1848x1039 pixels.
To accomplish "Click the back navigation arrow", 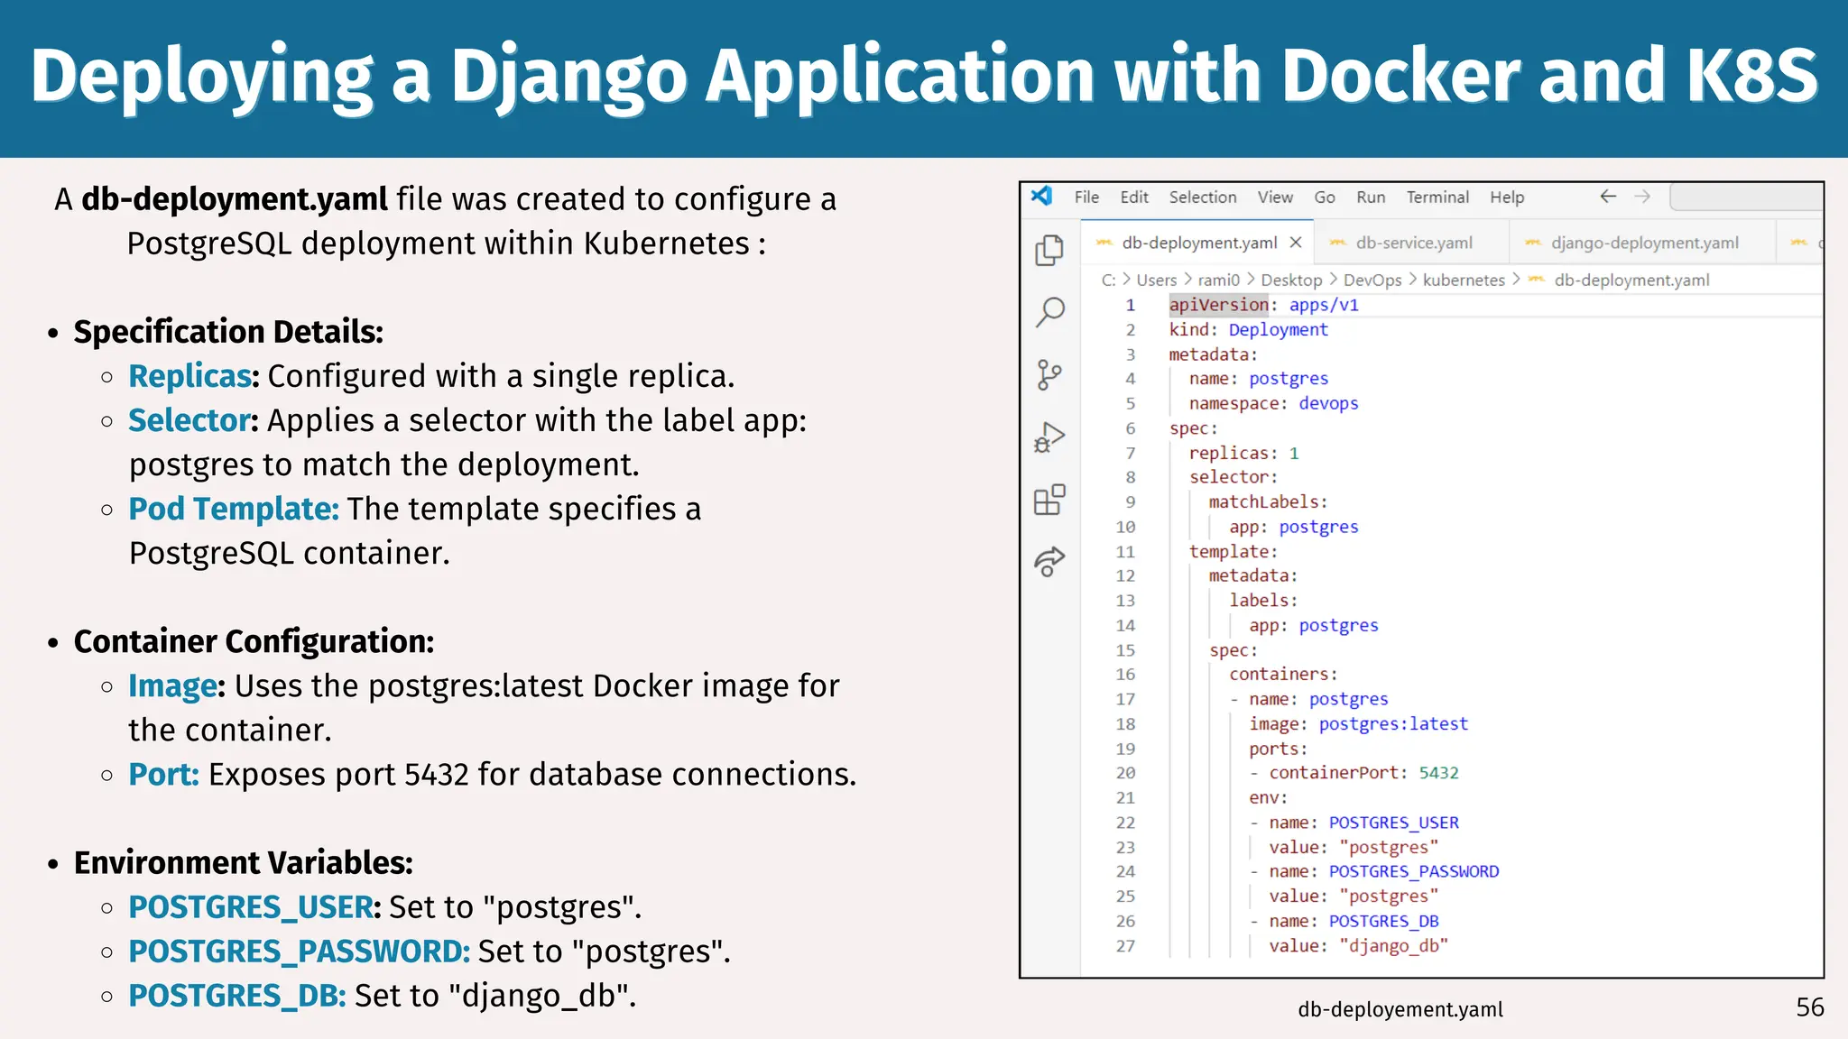I will pos(1607,197).
